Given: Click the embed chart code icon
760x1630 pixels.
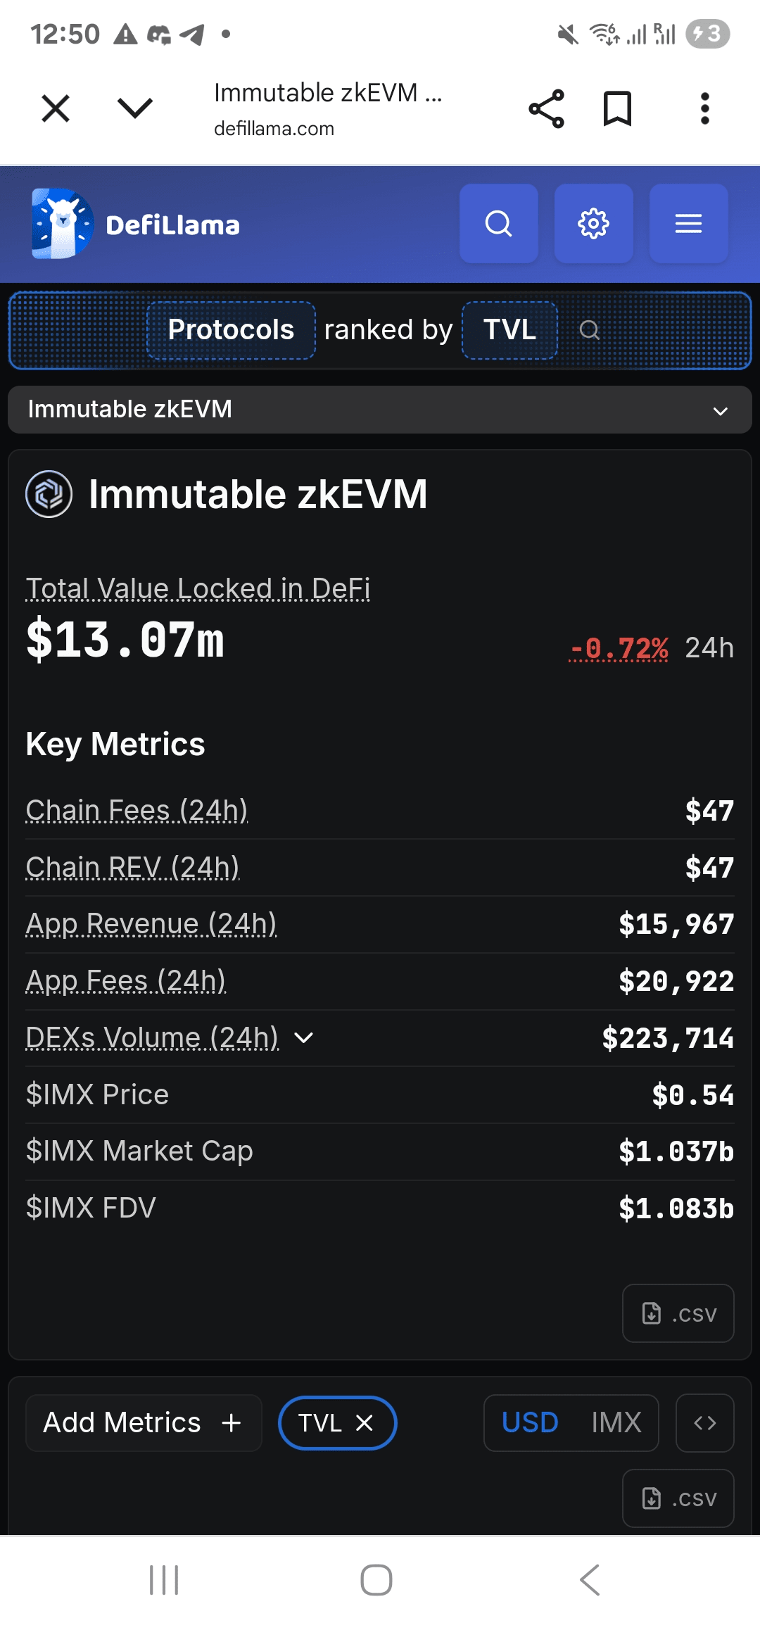Looking at the screenshot, I should (x=704, y=1422).
